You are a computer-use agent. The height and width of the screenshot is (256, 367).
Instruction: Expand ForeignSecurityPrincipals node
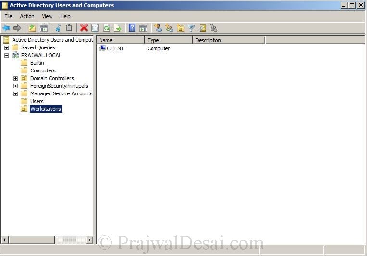pos(15,86)
